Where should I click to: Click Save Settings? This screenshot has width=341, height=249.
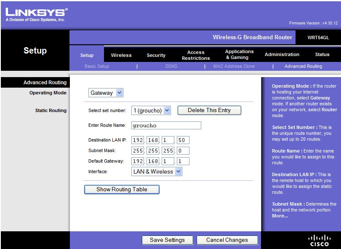[167, 240]
